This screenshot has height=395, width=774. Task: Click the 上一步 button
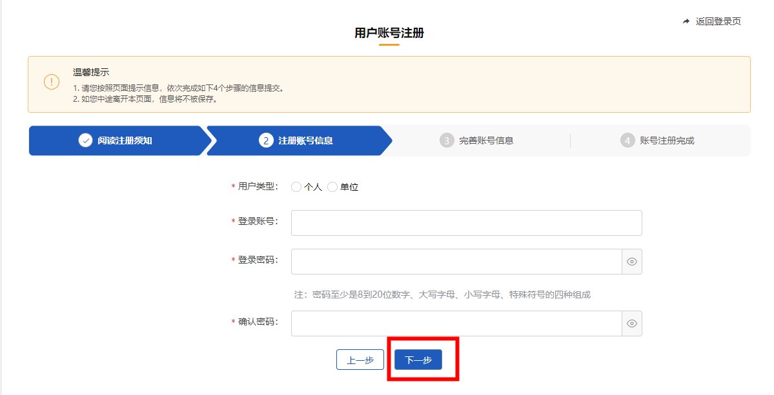(360, 359)
